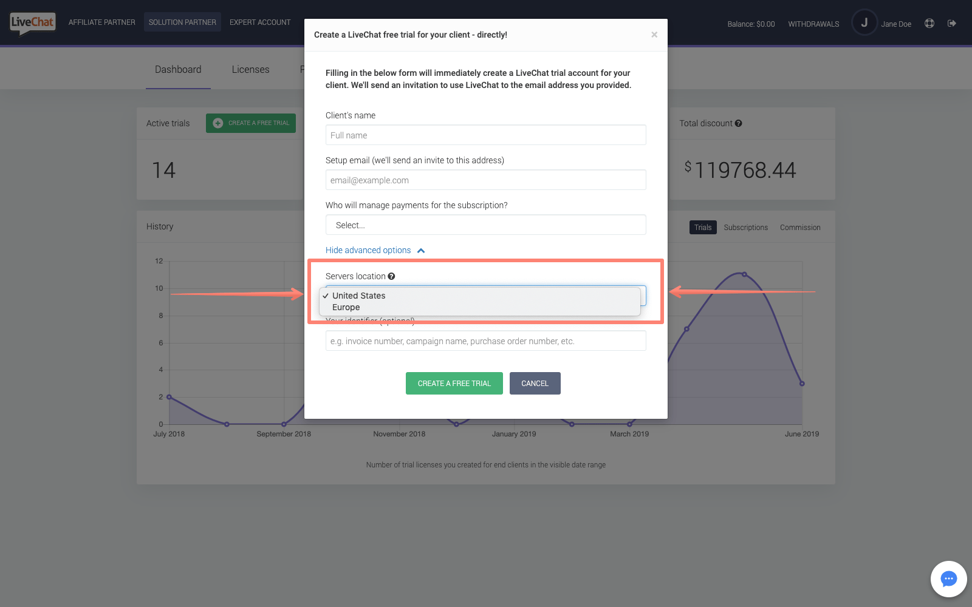Select Subscriptions history view
Viewport: 972px width, 607px height.
[745, 227]
